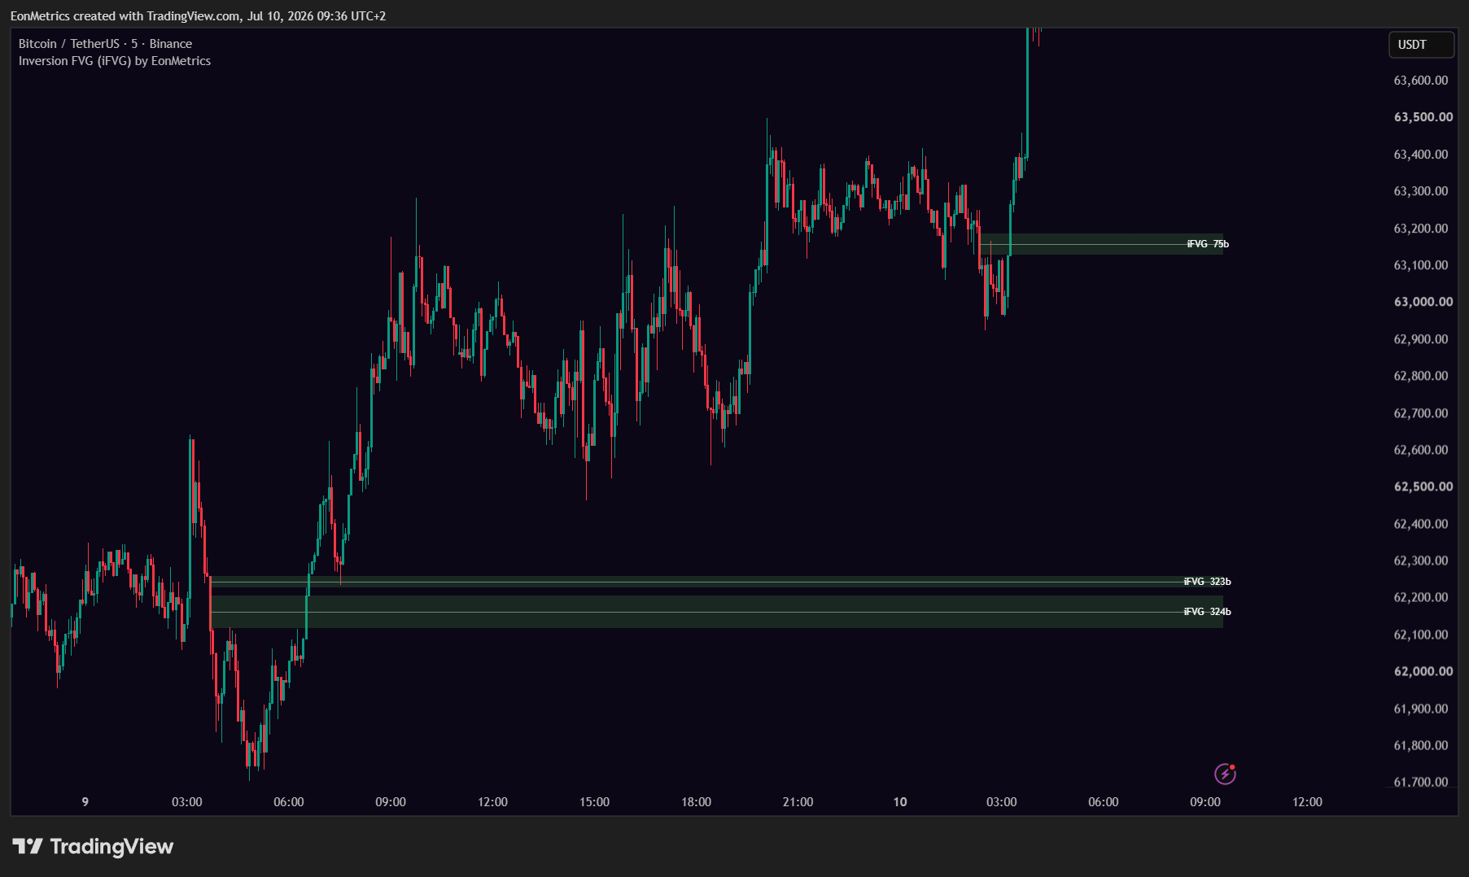
Task: Click the lightning bolt flash icon
Action: tap(1225, 774)
